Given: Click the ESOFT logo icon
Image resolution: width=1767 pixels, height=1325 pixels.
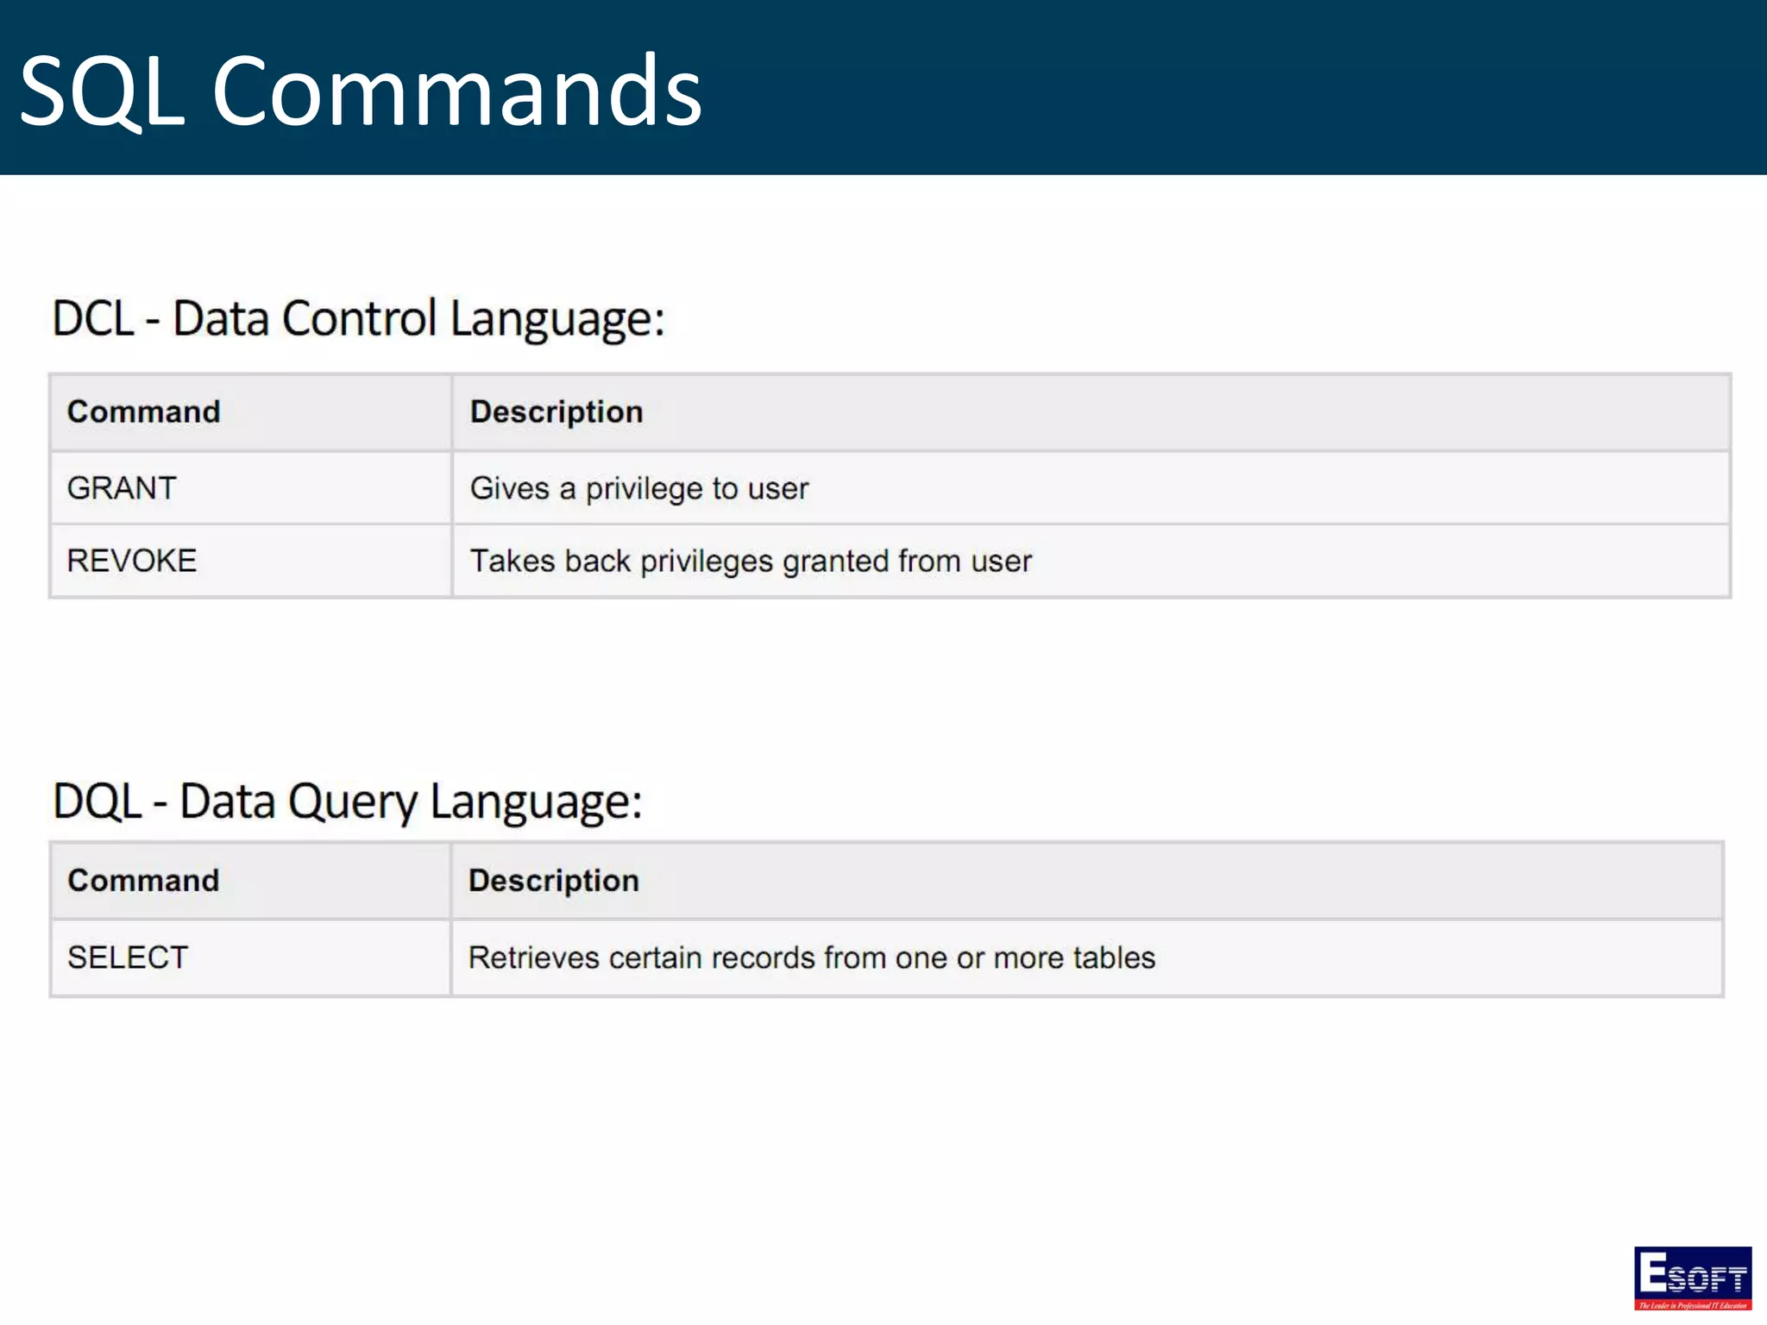Looking at the screenshot, I should point(1692,1278).
